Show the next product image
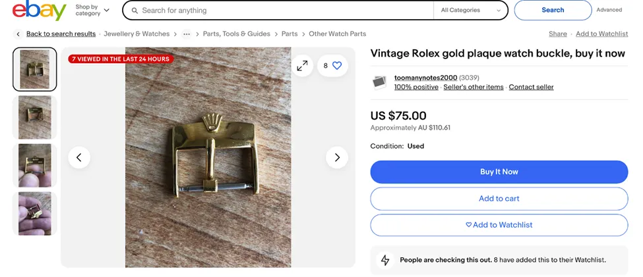643x277 pixels. coord(337,157)
